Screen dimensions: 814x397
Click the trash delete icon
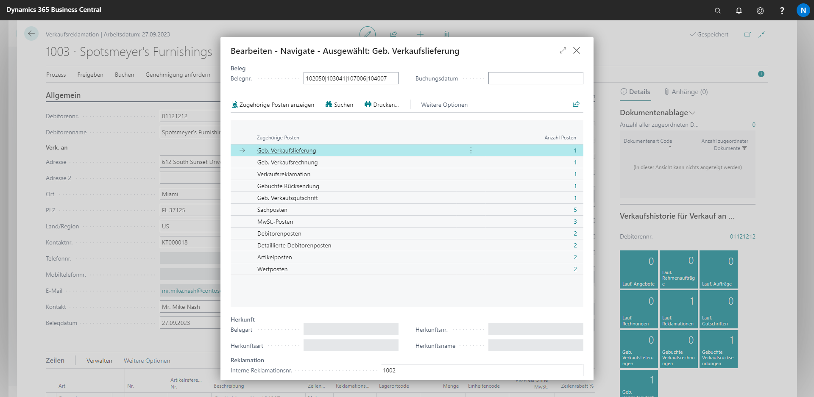point(446,34)
